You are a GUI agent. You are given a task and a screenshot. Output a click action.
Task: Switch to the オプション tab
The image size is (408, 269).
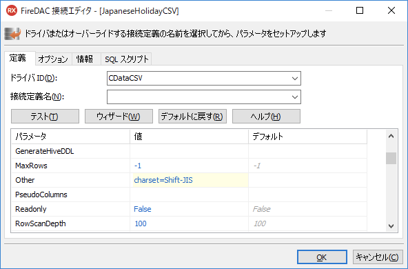click(53, 59)
